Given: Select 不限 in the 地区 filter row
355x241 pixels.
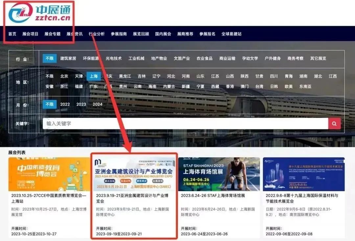Looking at the screenshot, I should click(x=50, y=76).
